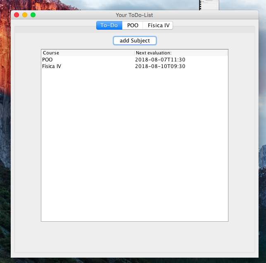The image size is (266, 263).
Task: Click divider between Course and Next evaluation
Action: click(x=134, y=53)
